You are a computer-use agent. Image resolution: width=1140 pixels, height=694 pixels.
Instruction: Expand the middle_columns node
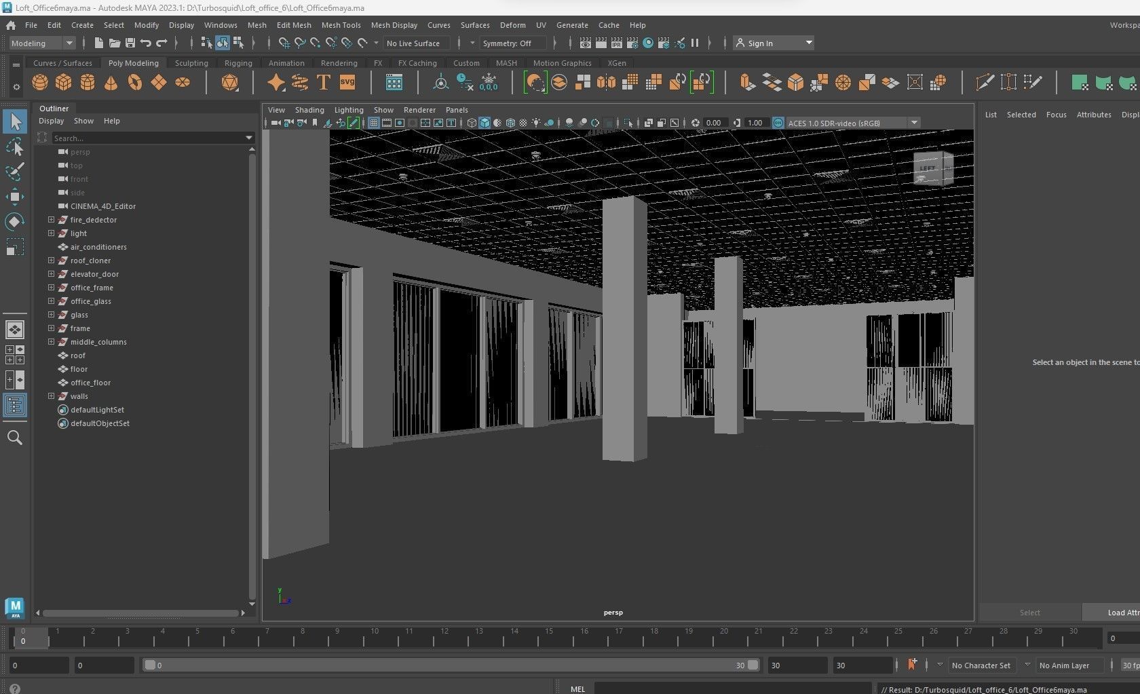(x=51, y=342)
